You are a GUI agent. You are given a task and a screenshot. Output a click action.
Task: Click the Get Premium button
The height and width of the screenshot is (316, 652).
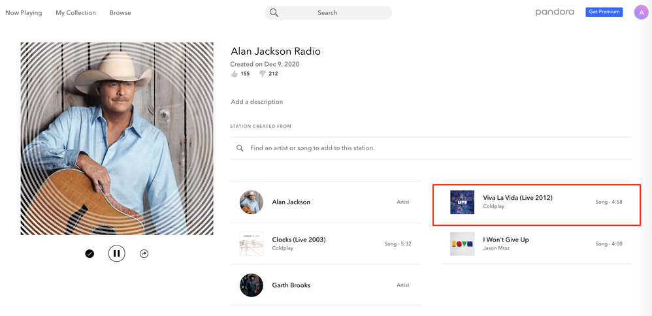(604, 12)
